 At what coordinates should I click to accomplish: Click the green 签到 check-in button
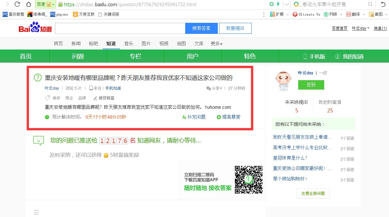(311, 85)
